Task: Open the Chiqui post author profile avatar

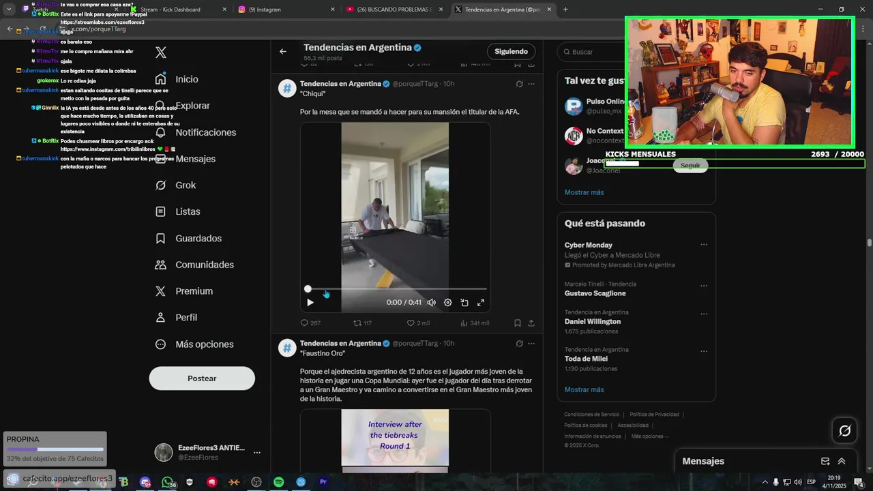Action: [287, 89]
